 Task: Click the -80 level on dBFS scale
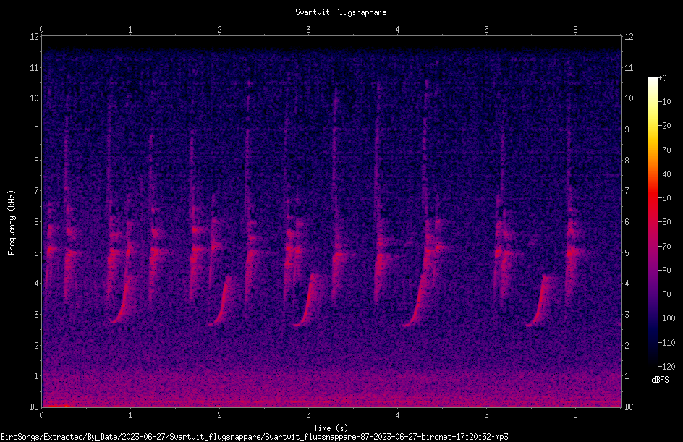click(665, 270)
